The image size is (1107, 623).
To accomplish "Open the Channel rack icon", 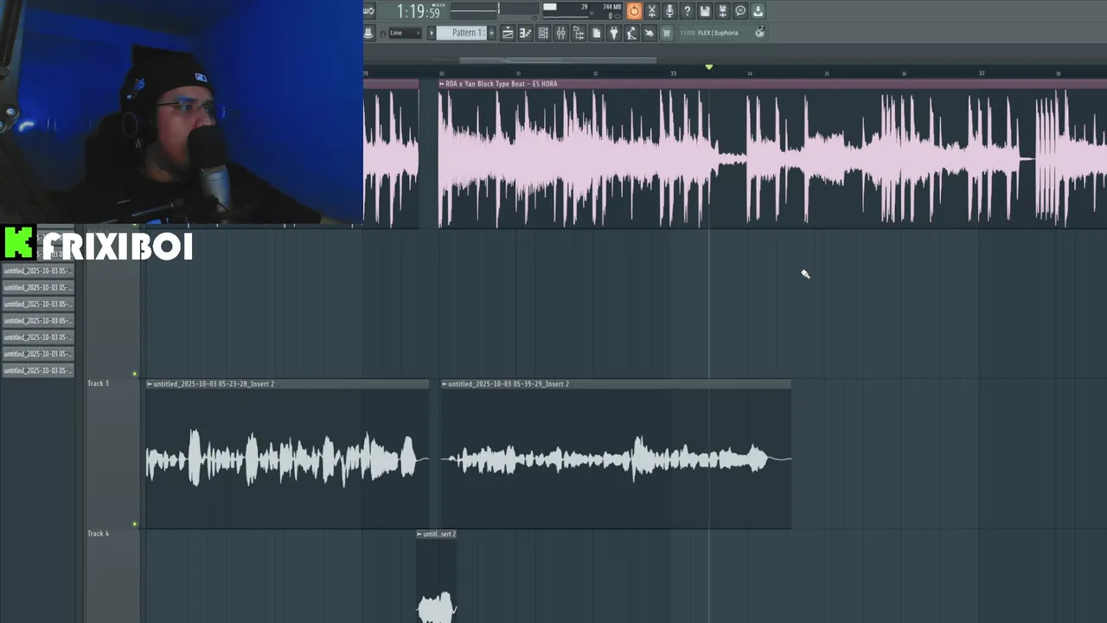I will click(x=543, y=33).
